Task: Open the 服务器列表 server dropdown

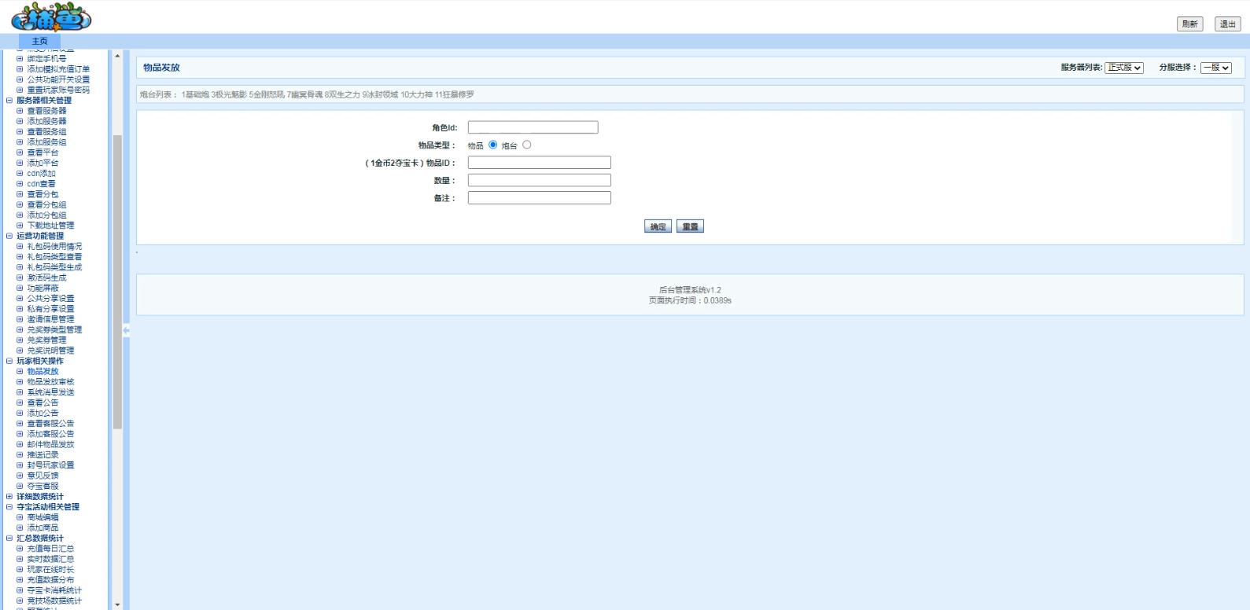Action: 1123,68
